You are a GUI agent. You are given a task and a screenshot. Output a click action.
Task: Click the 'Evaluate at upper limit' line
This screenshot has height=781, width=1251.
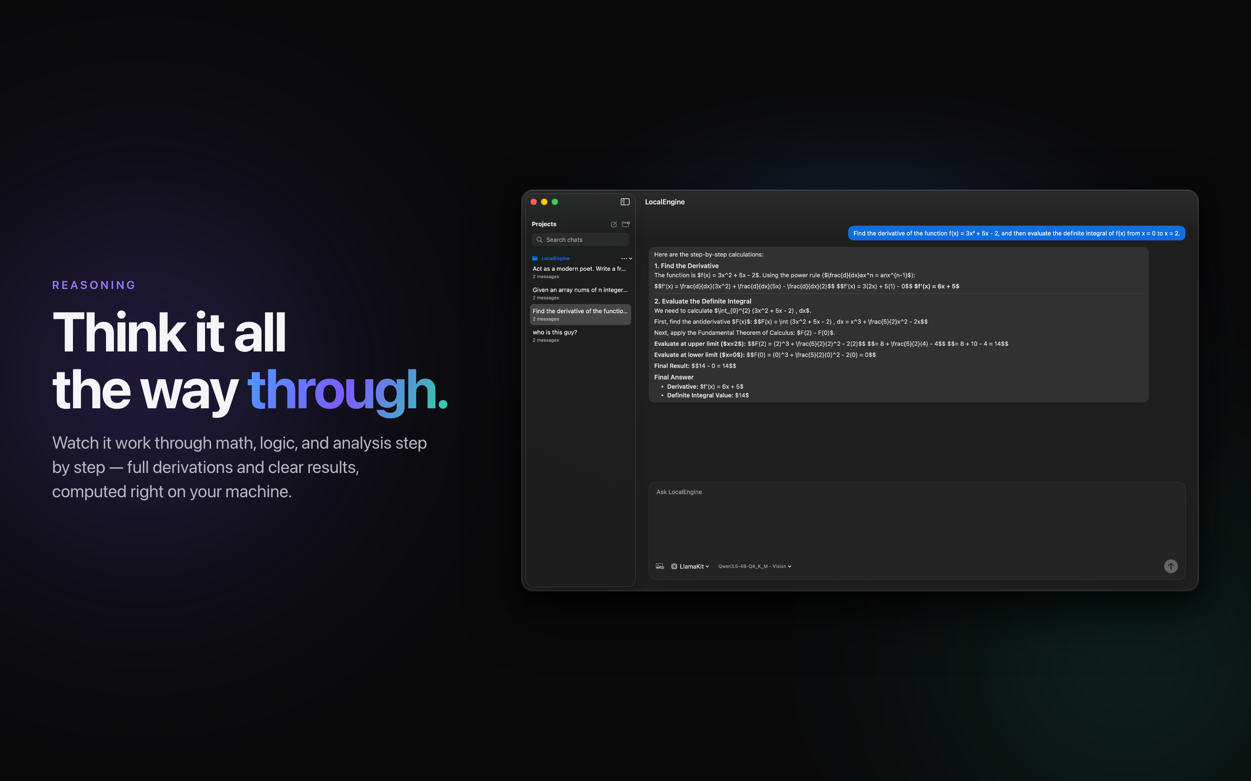coord(831,344)
